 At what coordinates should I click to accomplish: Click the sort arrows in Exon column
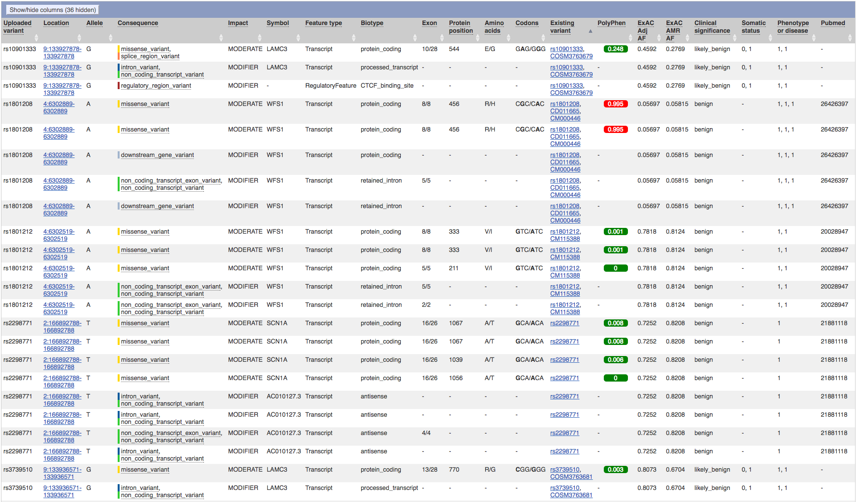tap(442, 38)
